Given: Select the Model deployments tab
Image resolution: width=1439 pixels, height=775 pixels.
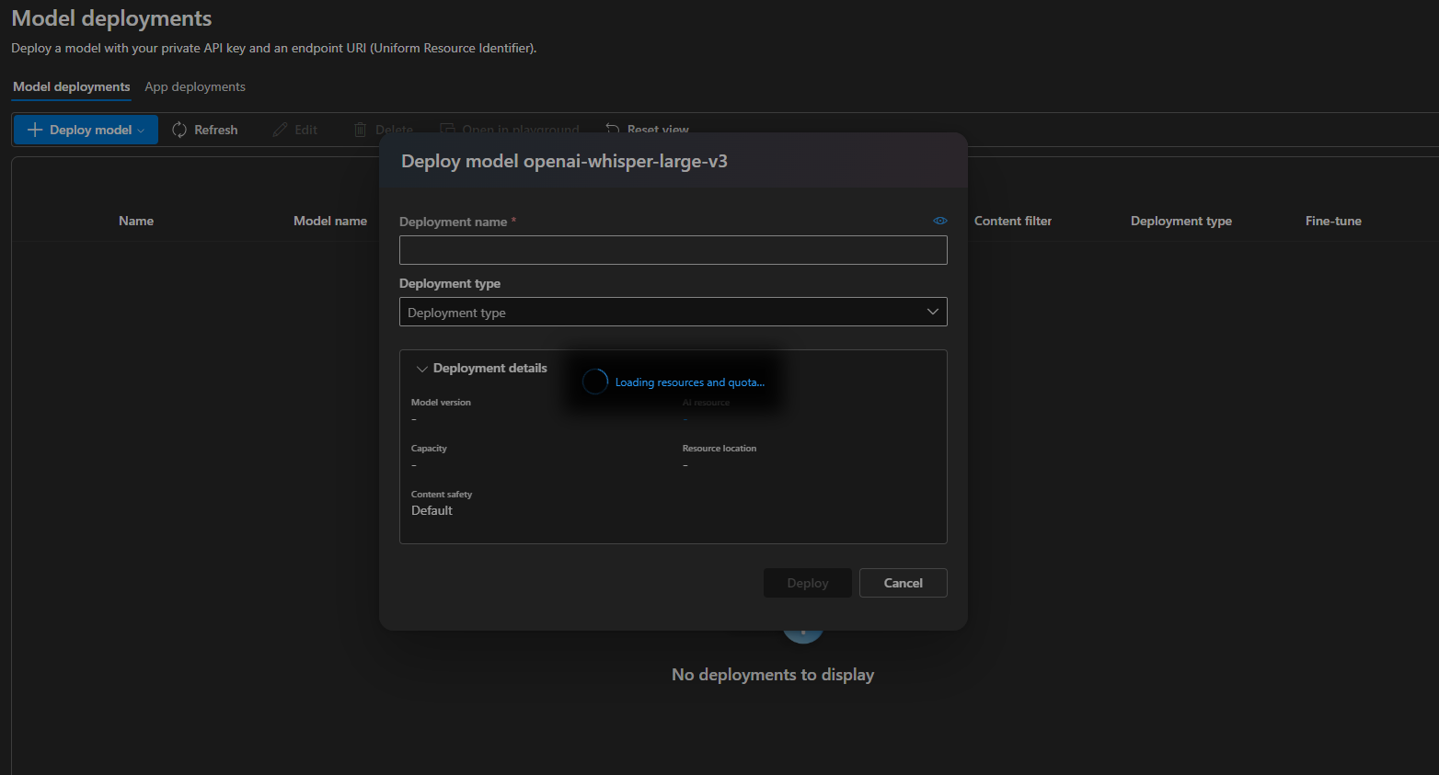Looking at the screenshot, I should pos(72,86).
